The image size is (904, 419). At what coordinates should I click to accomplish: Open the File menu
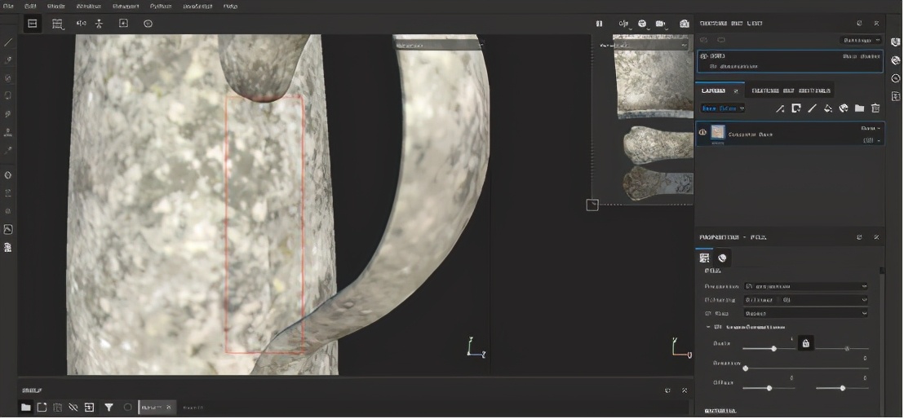[x=8, y=7]
